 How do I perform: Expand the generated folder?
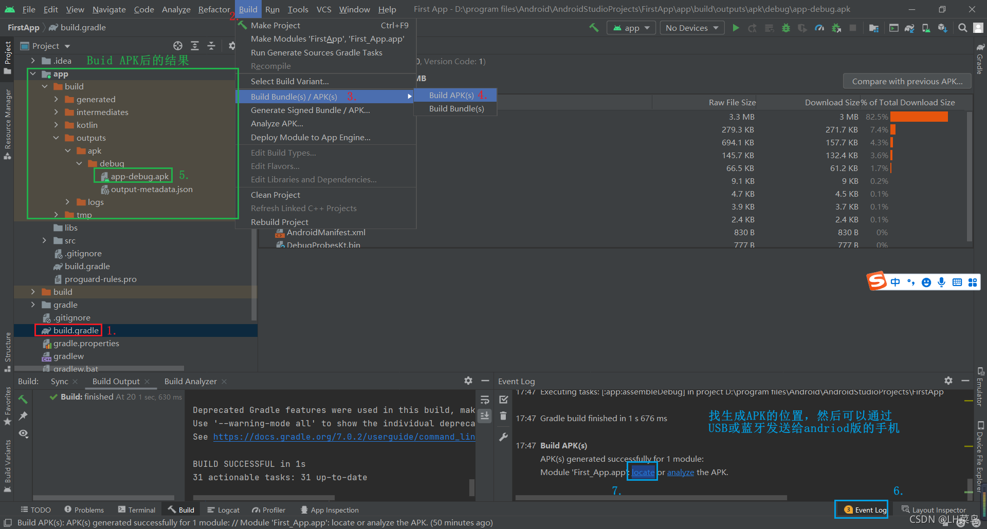tap(56, 99)
